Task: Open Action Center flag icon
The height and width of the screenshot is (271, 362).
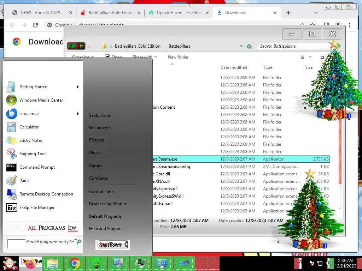Action: tap(311, 263)
